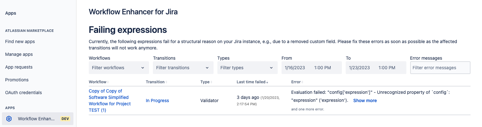The height and width of the screenshot is (127, 482).
Task: Open Find new apps page
Action: (x=20, y=41)
